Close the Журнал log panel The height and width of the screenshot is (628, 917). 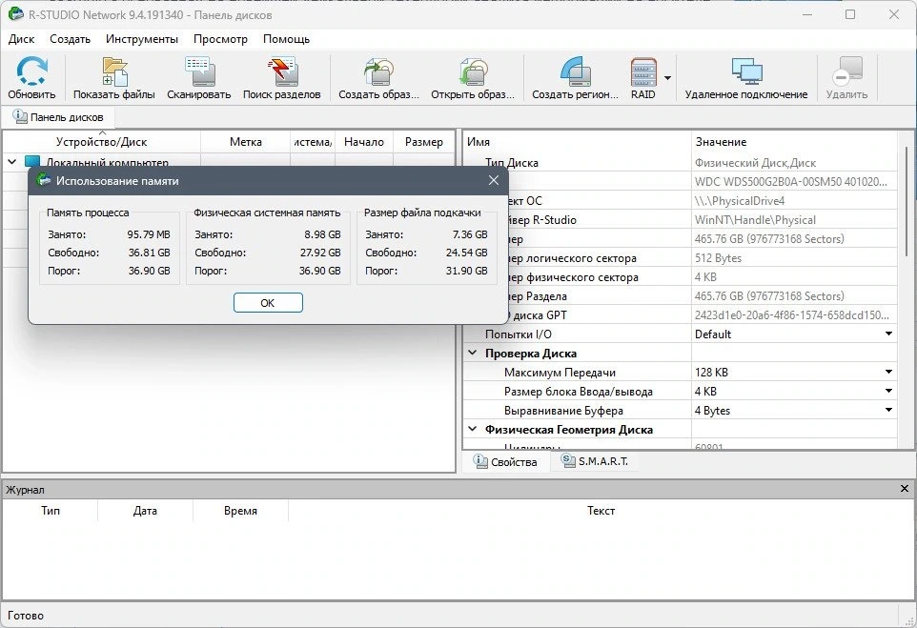tap(905, 488)
